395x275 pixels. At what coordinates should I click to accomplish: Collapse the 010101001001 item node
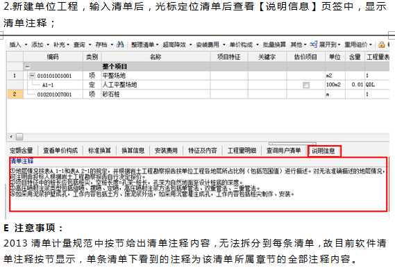point(32,76)
